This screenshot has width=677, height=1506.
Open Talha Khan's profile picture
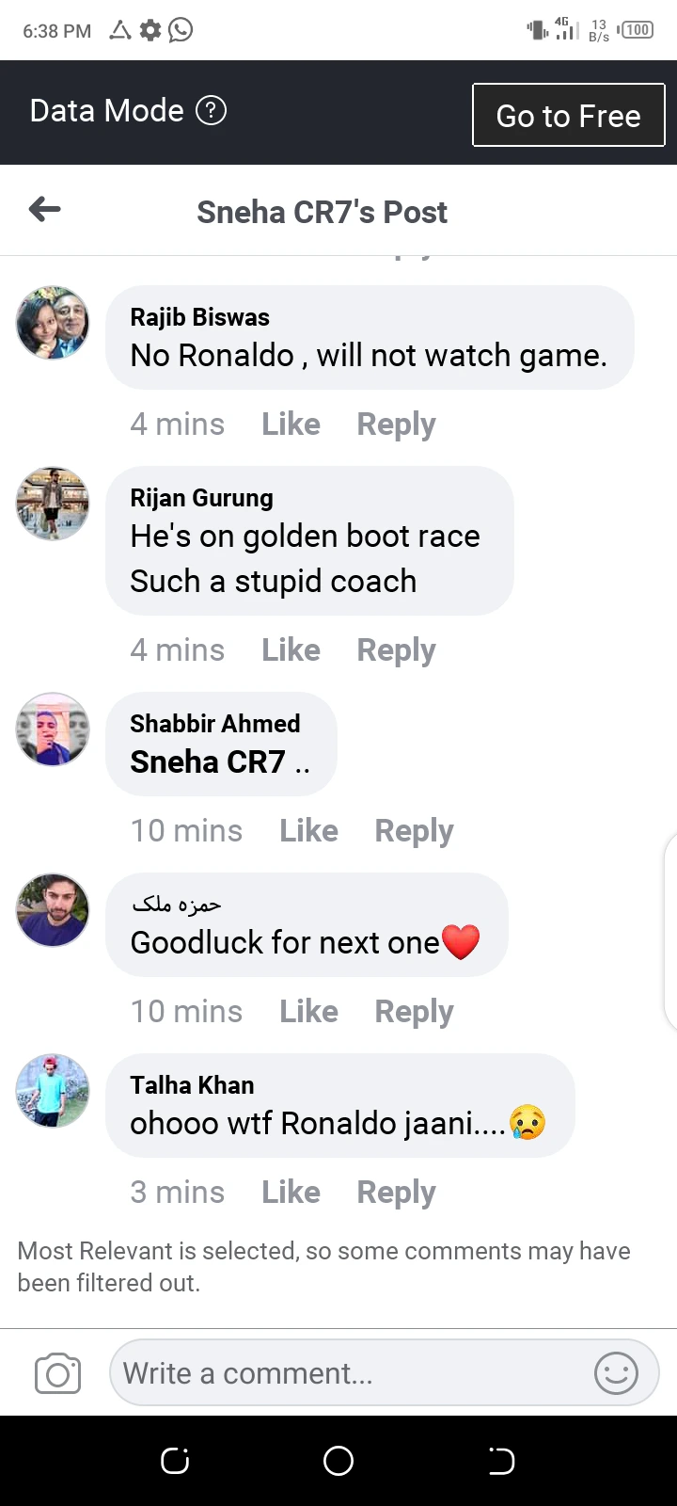(x=53, y=1091)
